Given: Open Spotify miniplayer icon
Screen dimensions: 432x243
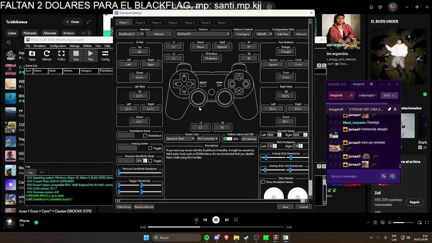Looking at the screenshot, I should 420,223.
